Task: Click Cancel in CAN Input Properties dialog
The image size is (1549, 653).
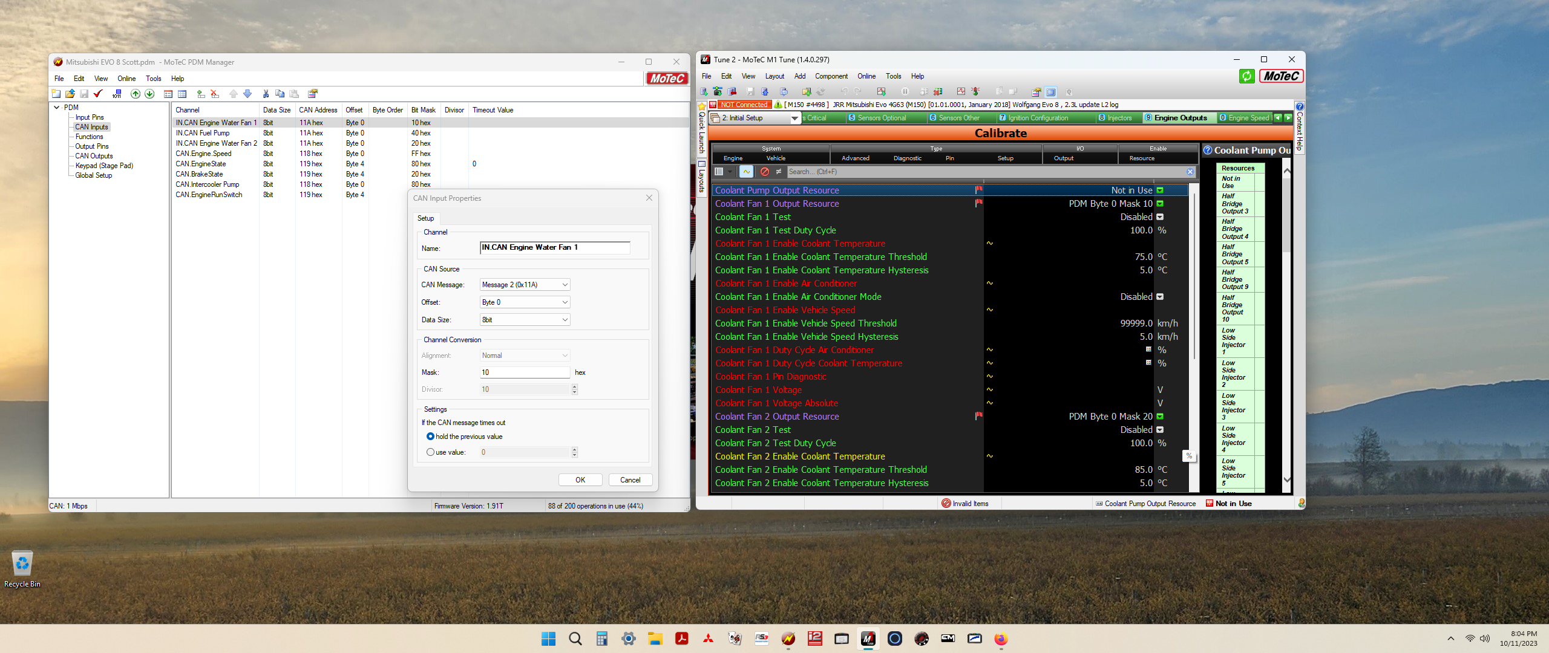Action: coord(630,480)
